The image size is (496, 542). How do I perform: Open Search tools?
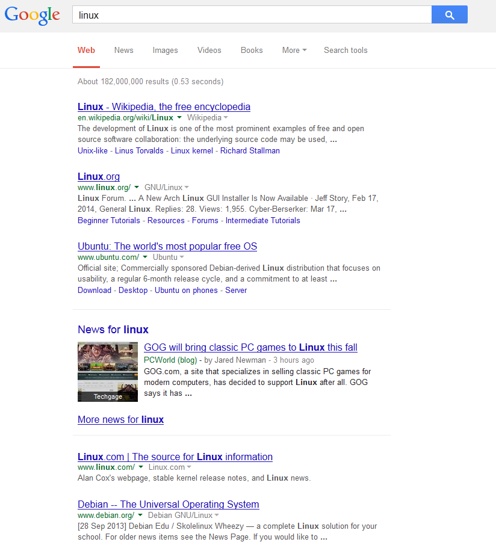(x=345, y=51)
